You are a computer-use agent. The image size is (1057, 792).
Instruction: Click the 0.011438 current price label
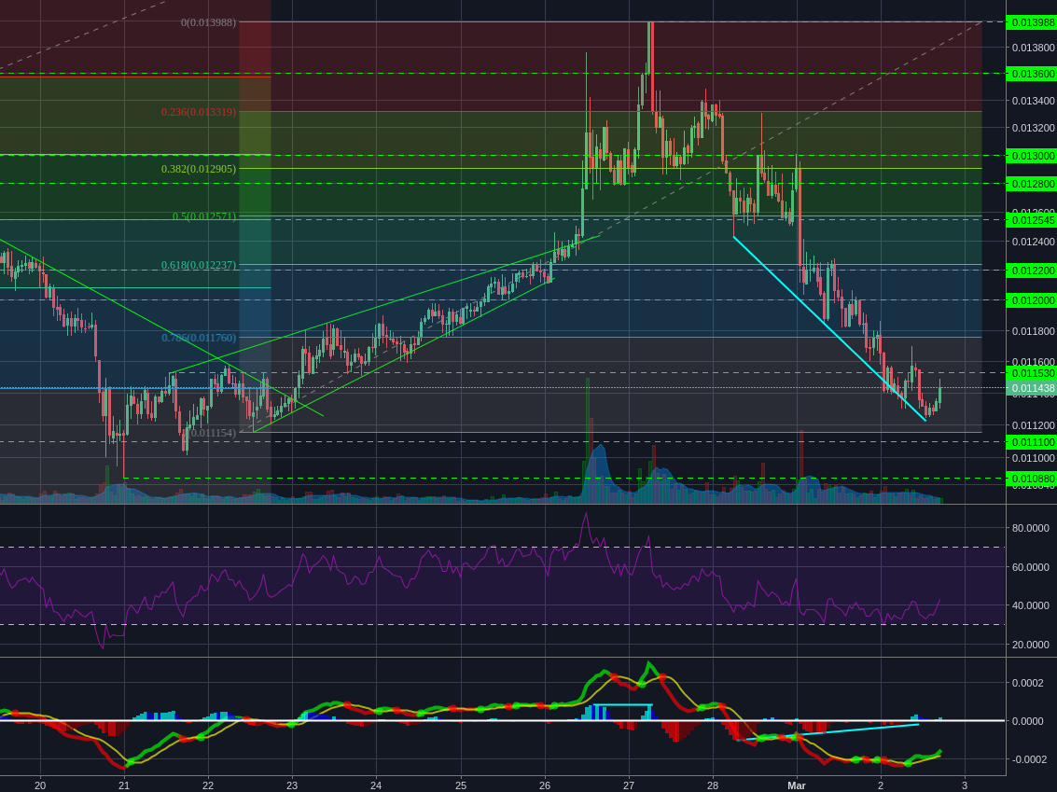1031,388
